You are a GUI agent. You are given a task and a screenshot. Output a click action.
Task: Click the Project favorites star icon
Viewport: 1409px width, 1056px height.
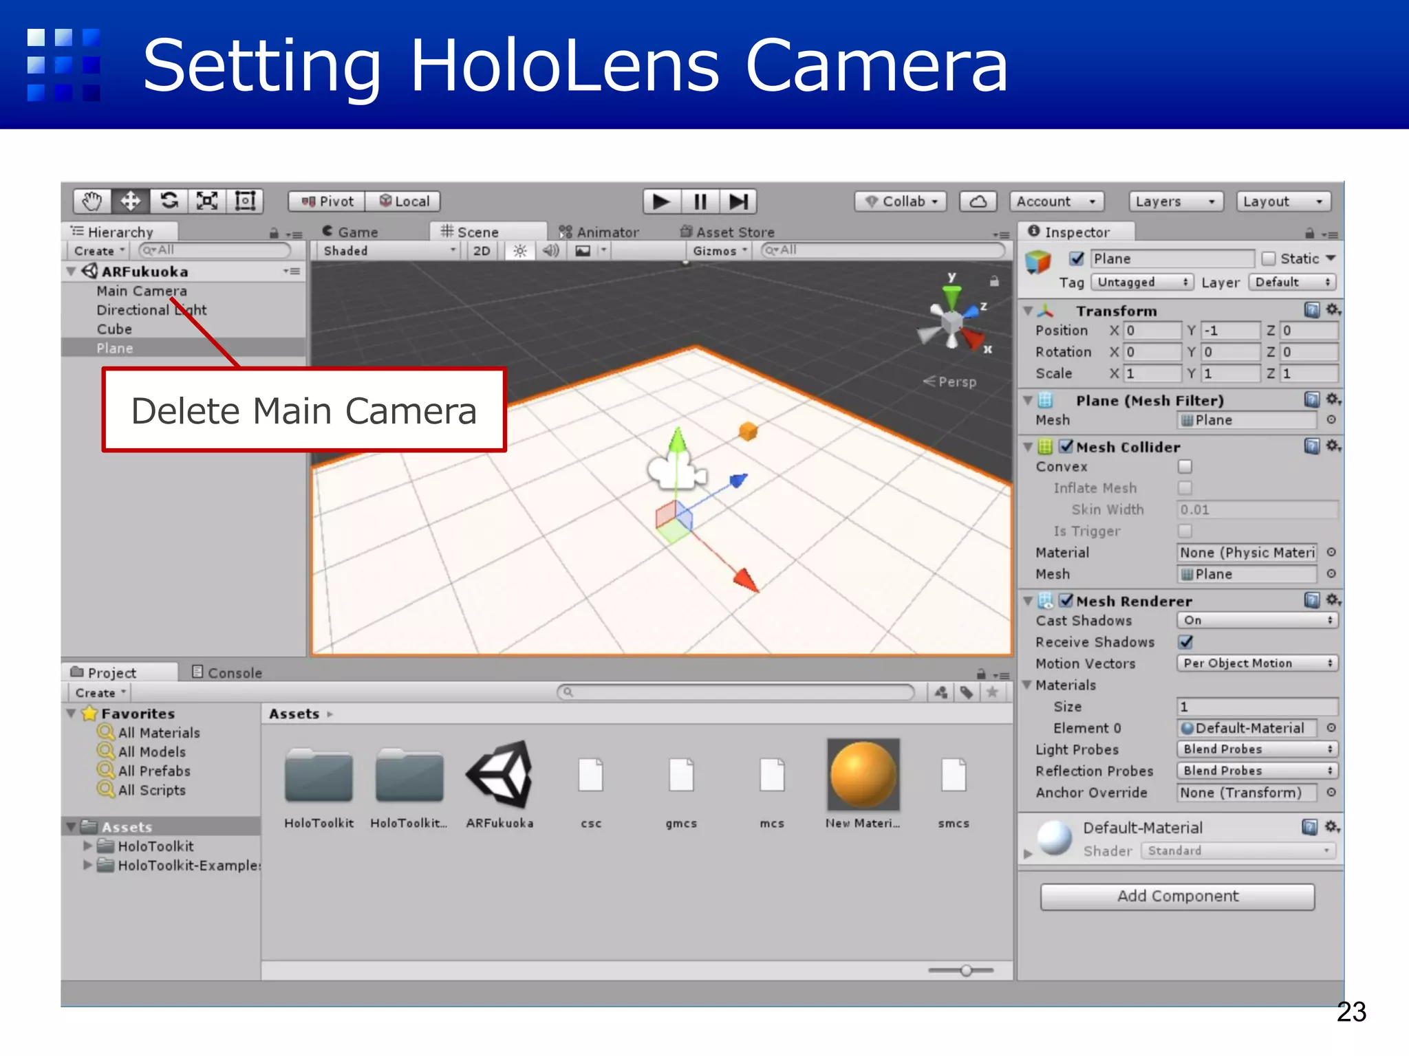(x=992, y=692)
